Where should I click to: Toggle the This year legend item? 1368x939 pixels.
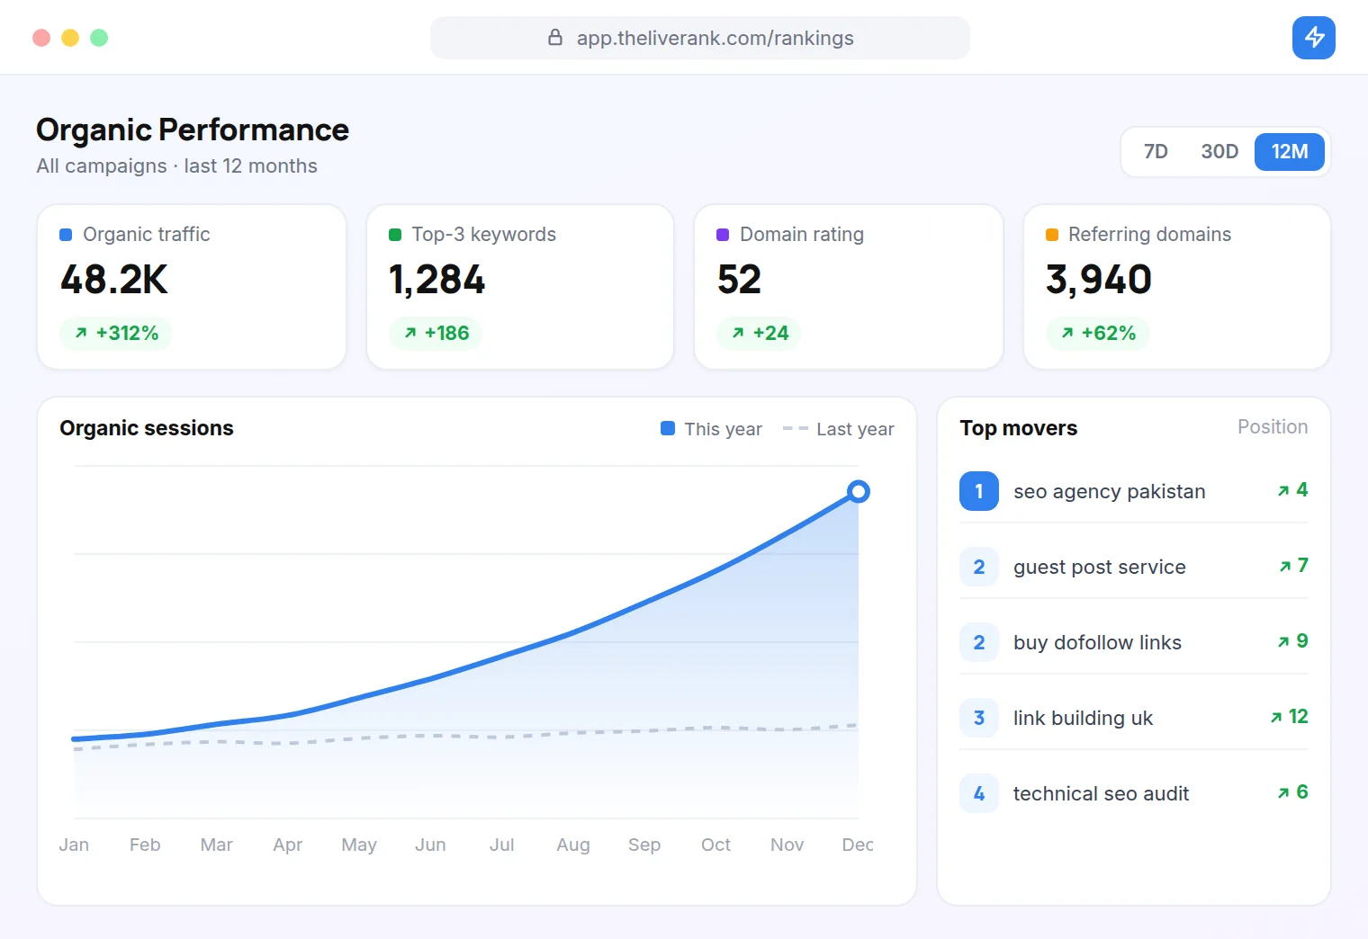pyautogui.click(x=711, y=429)
